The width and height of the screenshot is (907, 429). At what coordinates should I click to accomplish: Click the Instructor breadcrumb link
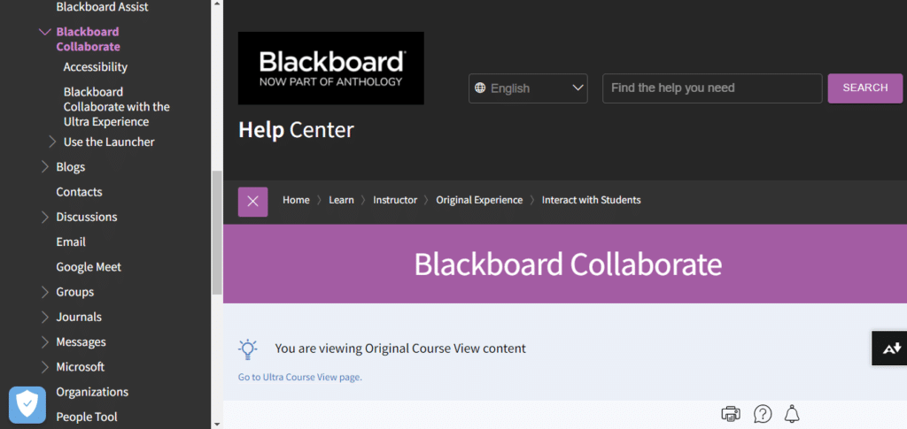[x=395, y=200]
